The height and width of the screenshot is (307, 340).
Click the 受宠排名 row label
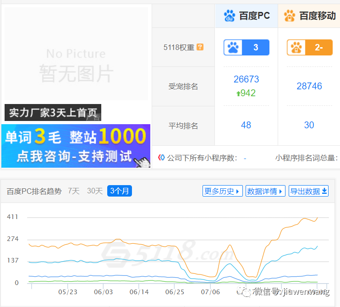point(183,86)
